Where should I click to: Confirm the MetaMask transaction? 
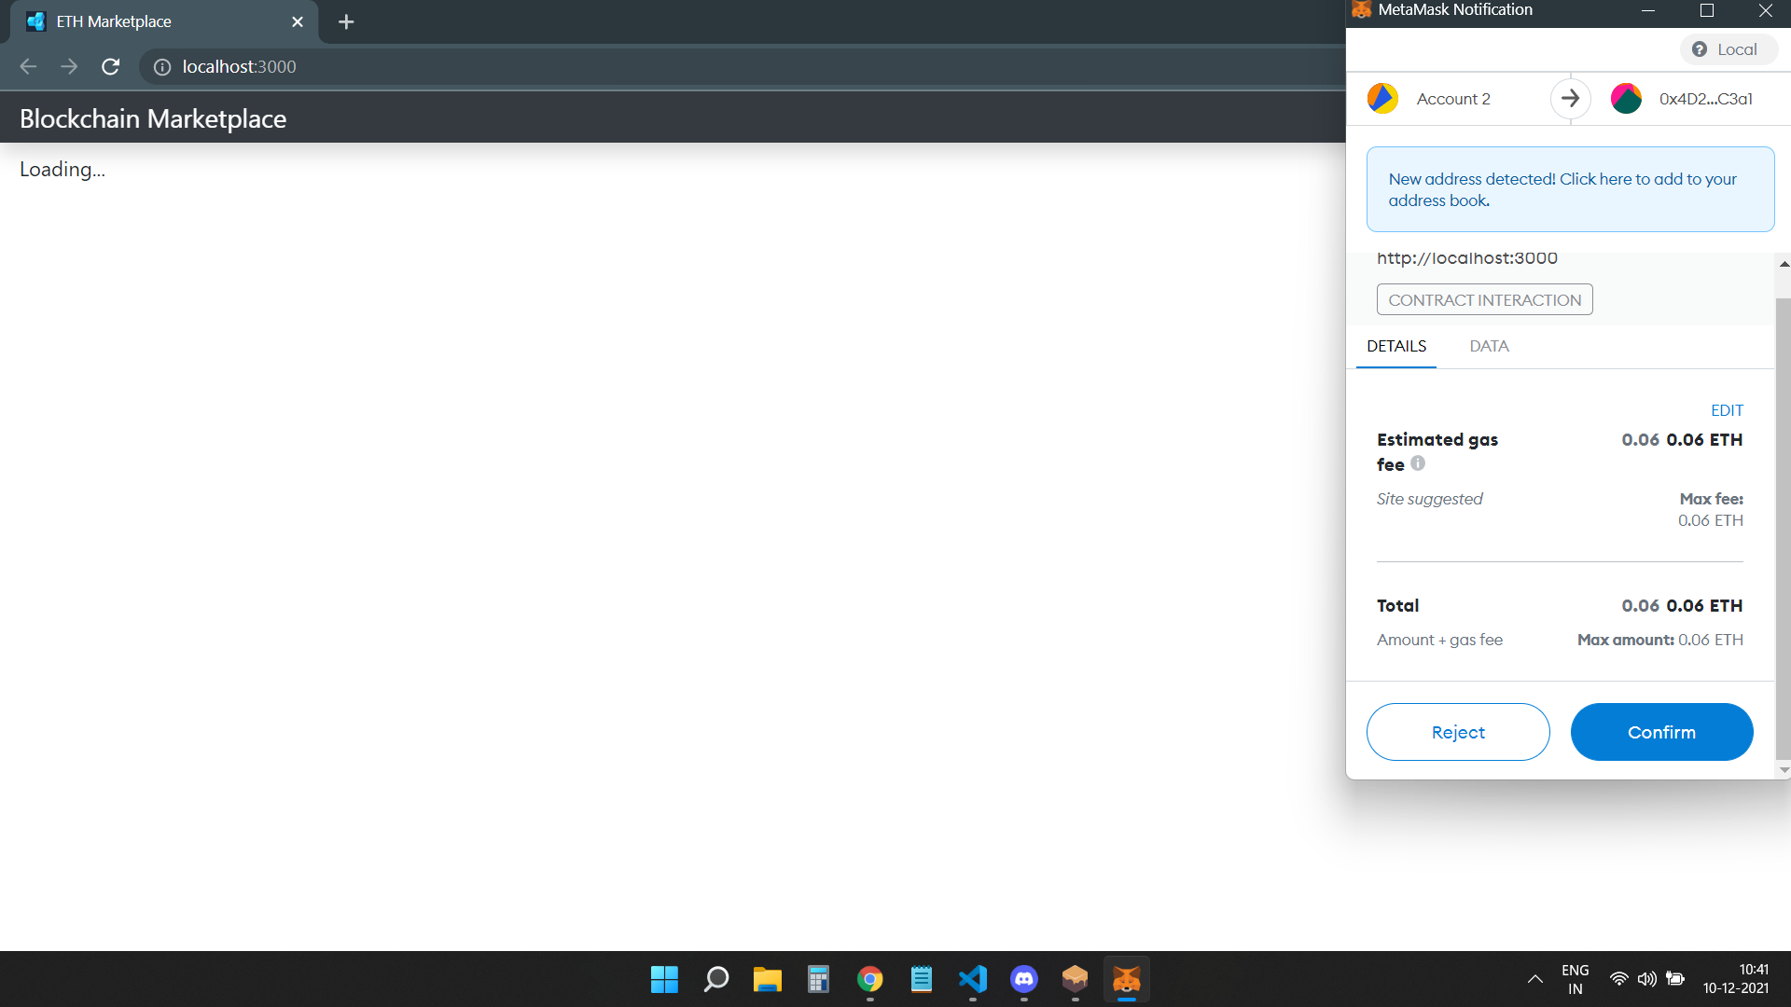pyautogui.click(x=1661, y=732)
